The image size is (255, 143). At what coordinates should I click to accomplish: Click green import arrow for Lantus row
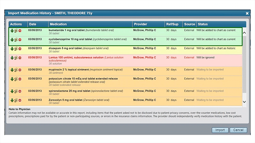(x=12, y=58)
